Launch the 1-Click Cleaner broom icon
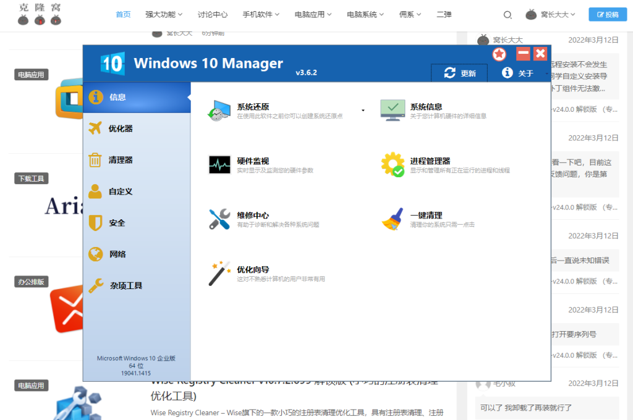This screenshot has height=420, width=633. coord(393,219)
